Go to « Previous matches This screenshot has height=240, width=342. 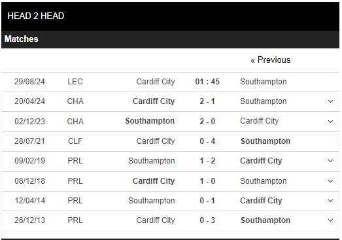(x=271, y=60)
